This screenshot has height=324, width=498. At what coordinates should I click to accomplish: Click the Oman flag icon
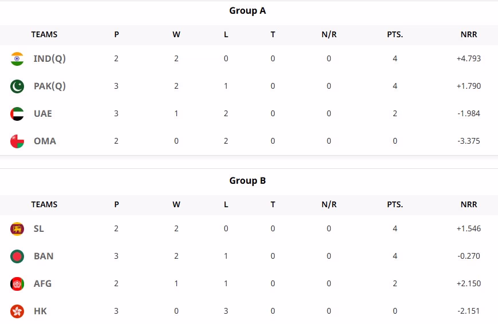17,141
